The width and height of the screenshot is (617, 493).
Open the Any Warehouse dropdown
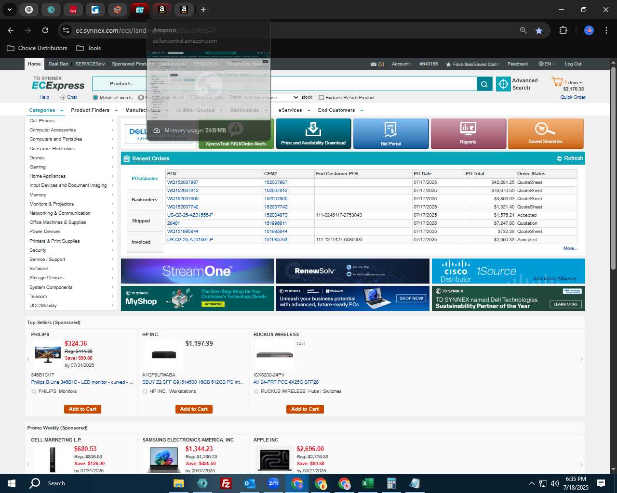click(x=271, y=97)
